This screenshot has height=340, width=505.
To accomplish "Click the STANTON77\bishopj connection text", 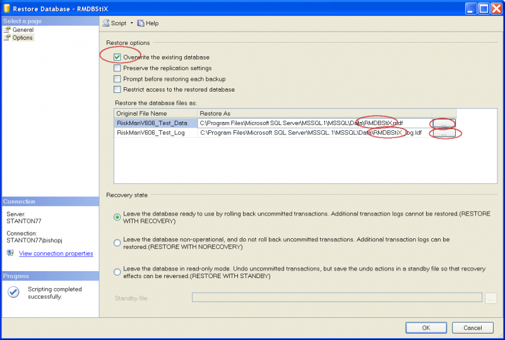I will (x=34, y=240).
